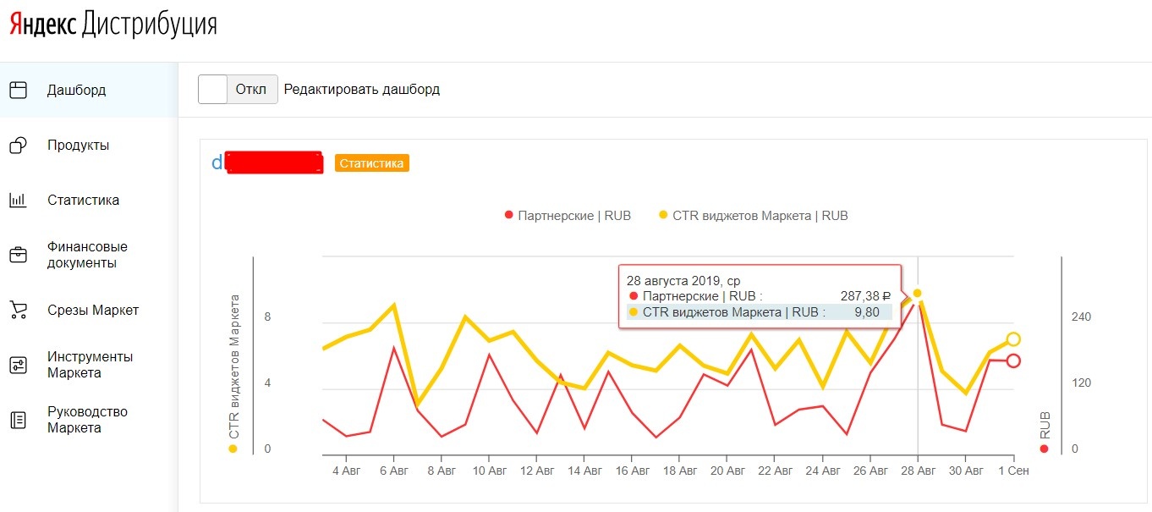The image size is (1152, 512).
Task: Click the yellow data point on 28 Авг
Action: pyautogui.click(x=917, y=294)
